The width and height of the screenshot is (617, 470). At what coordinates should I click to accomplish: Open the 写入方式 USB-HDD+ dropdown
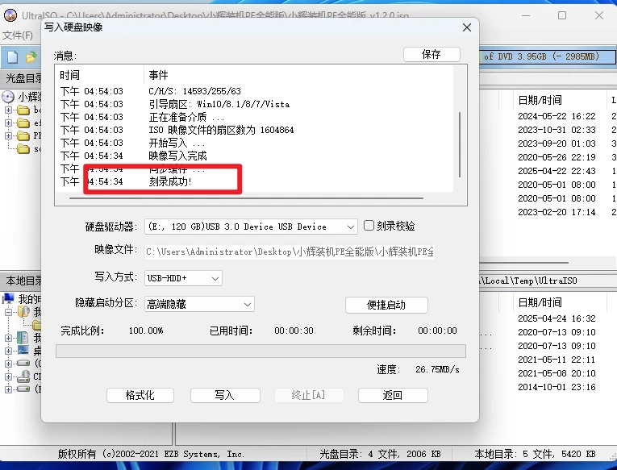pos(215,278)
